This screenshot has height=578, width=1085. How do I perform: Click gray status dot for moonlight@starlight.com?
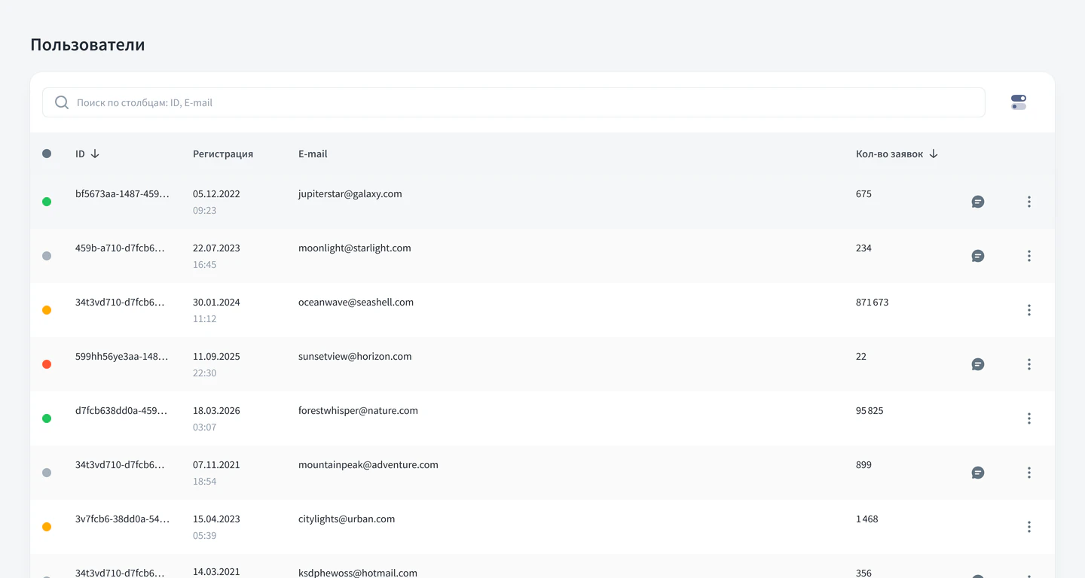pos(47,256)
